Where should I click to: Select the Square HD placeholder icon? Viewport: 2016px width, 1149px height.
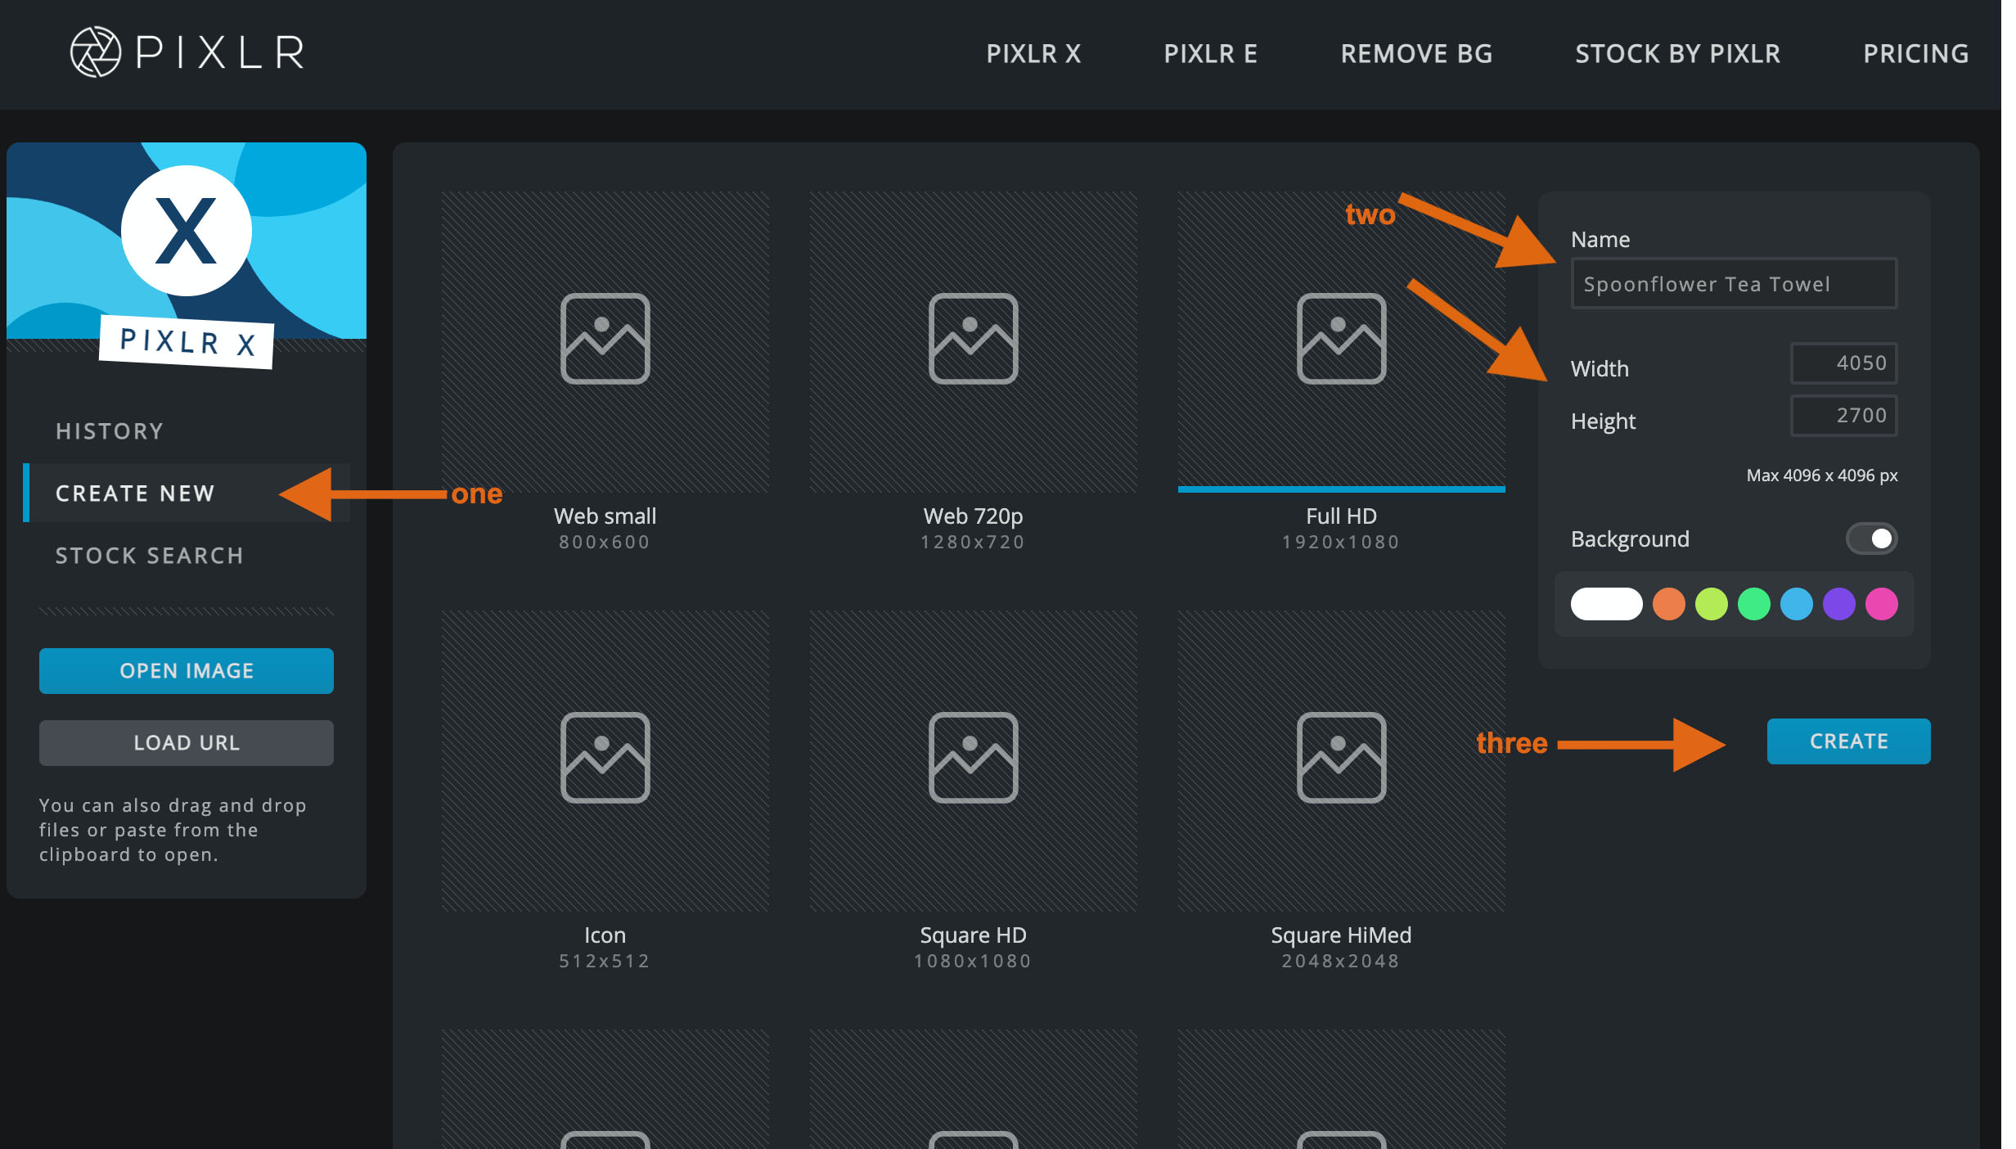point(973,758)
